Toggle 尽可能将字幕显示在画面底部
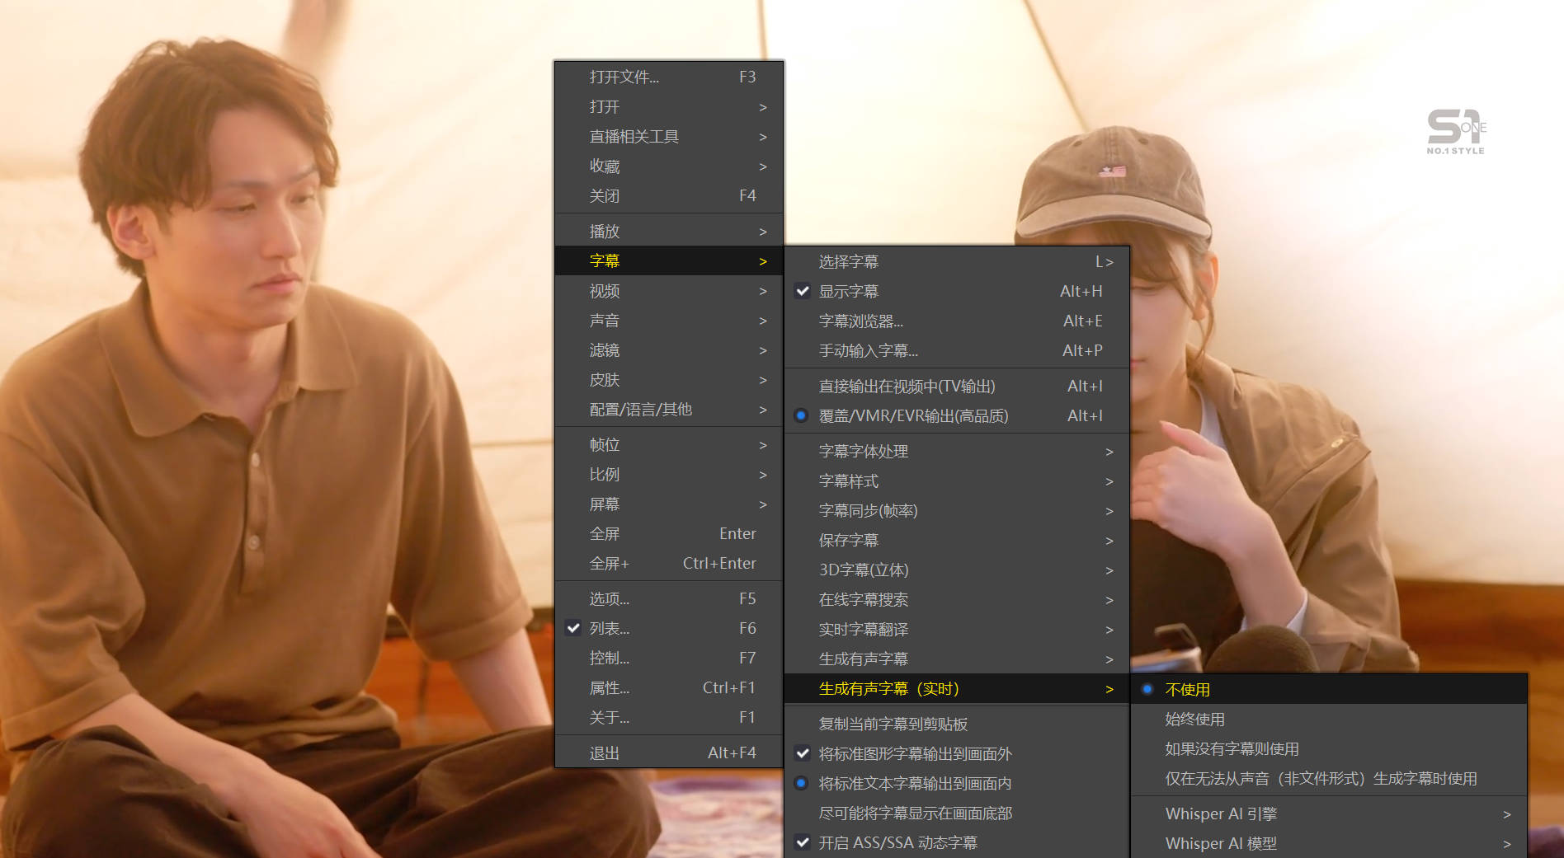The width and height of the screenshot is (1564, 858). click(x=957, y=813)
